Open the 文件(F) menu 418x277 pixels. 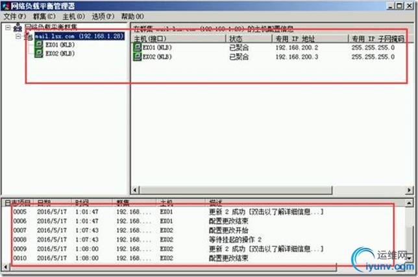pos(15,16)
